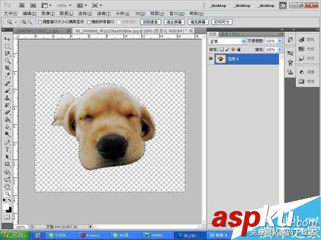Select the Type tool

7,150
